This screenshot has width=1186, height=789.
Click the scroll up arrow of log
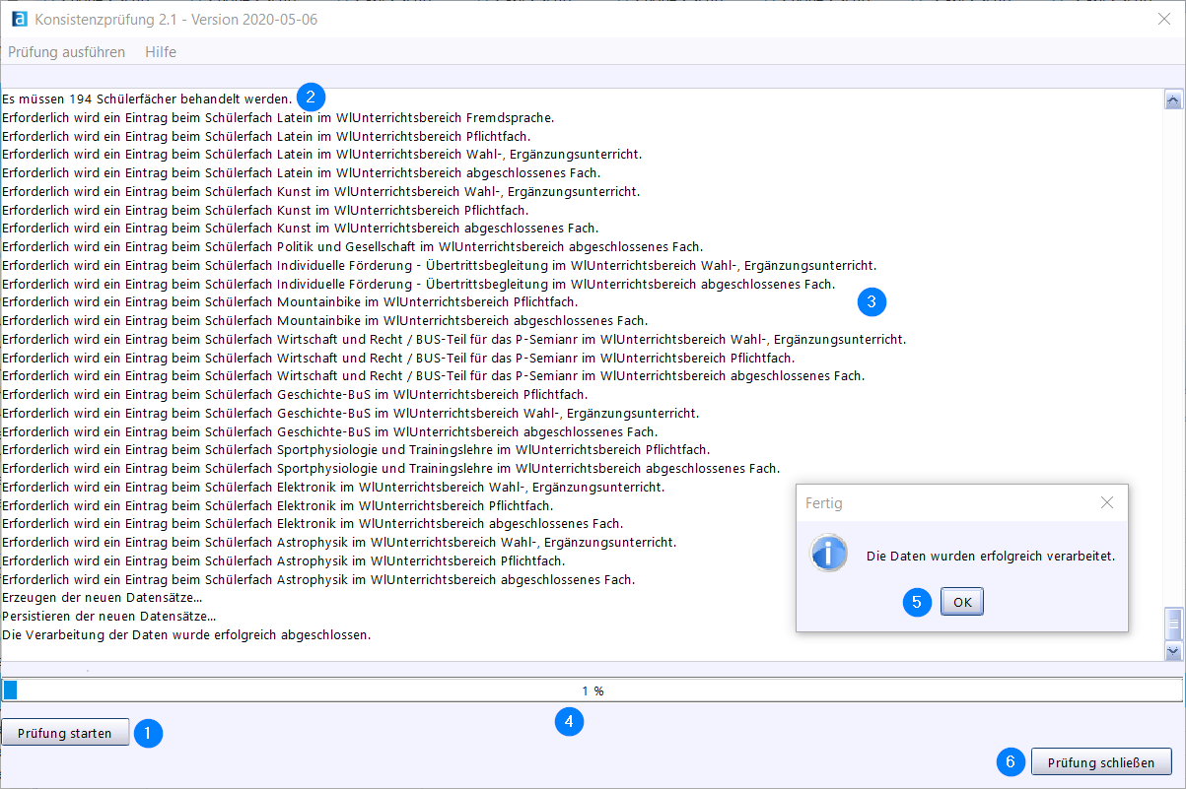(x=1173, y=99)
